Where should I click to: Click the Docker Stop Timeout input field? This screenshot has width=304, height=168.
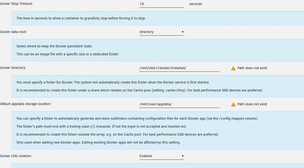pyautogui.click(x=161, y=4)
